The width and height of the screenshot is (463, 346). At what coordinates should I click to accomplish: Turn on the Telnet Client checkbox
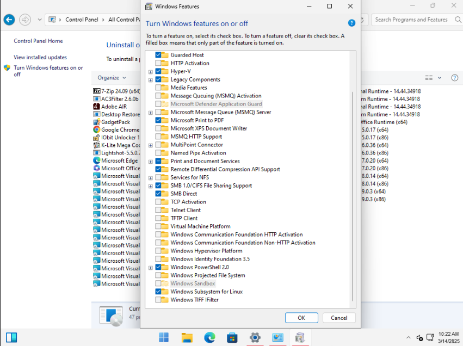pyautogui.click(x=158, y=210)
